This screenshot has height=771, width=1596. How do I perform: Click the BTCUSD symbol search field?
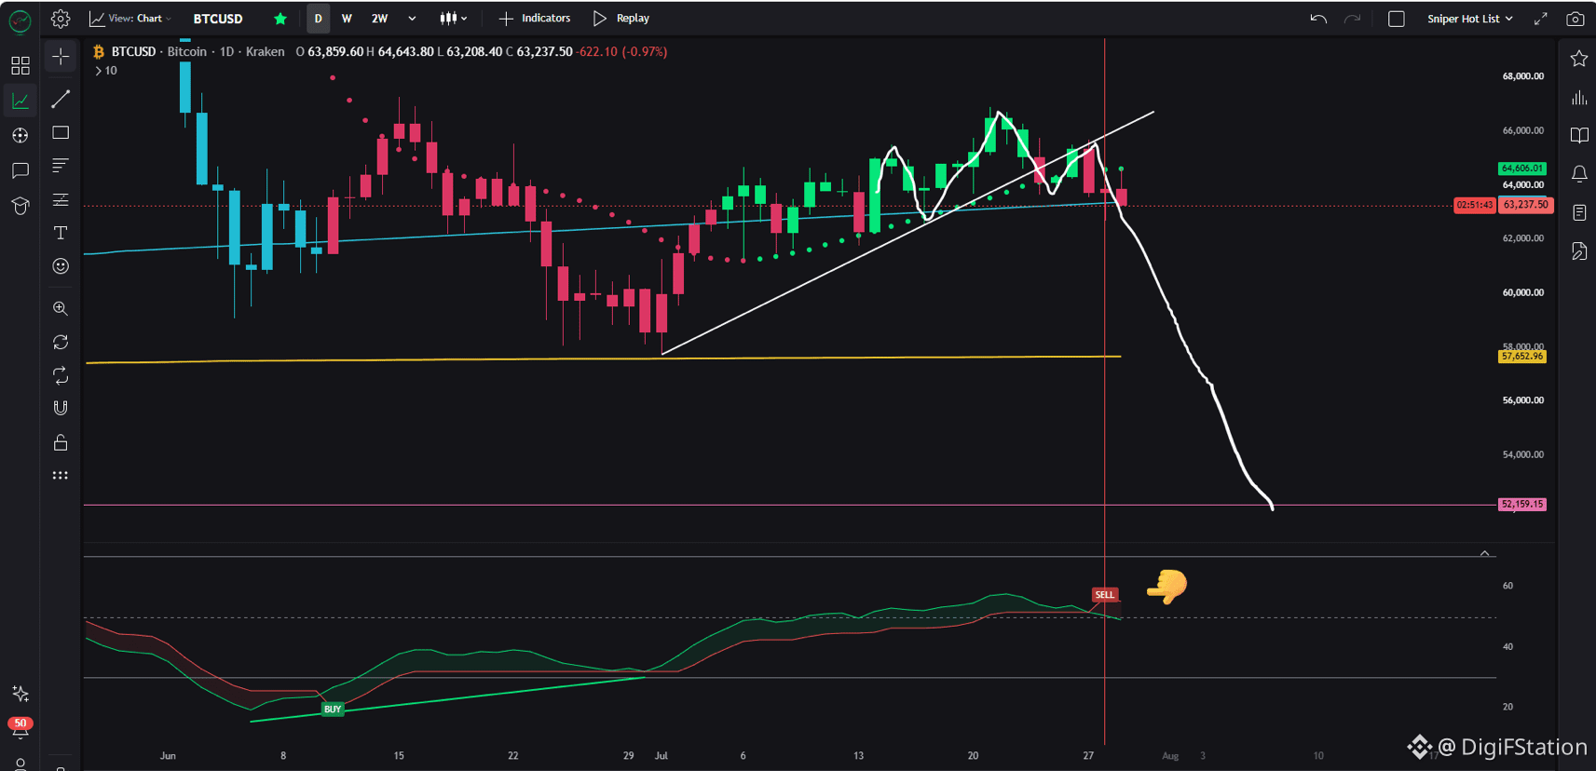tap(218, 19)
